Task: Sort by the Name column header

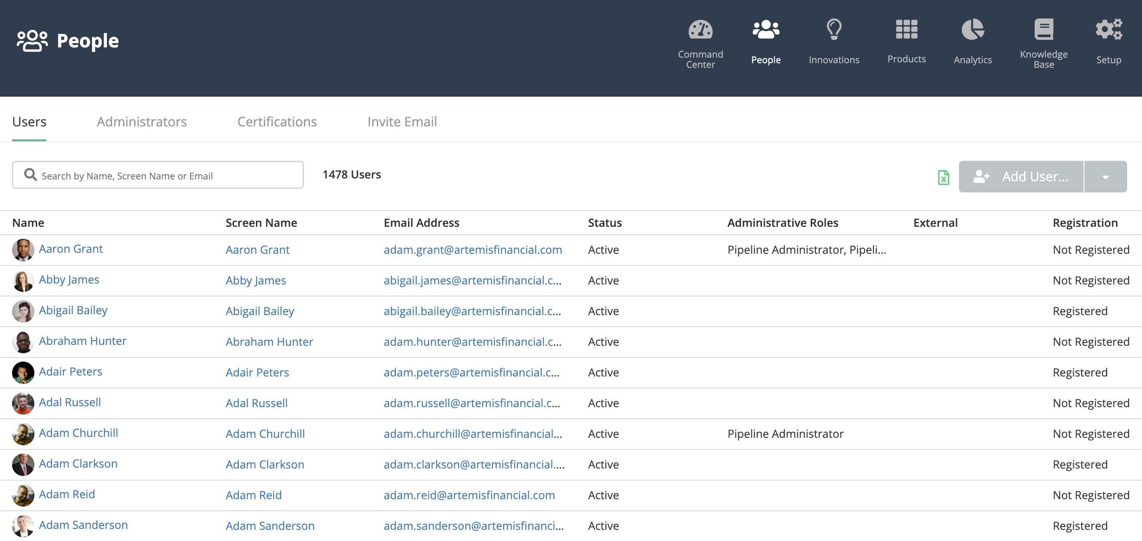Action: [28, 223]
